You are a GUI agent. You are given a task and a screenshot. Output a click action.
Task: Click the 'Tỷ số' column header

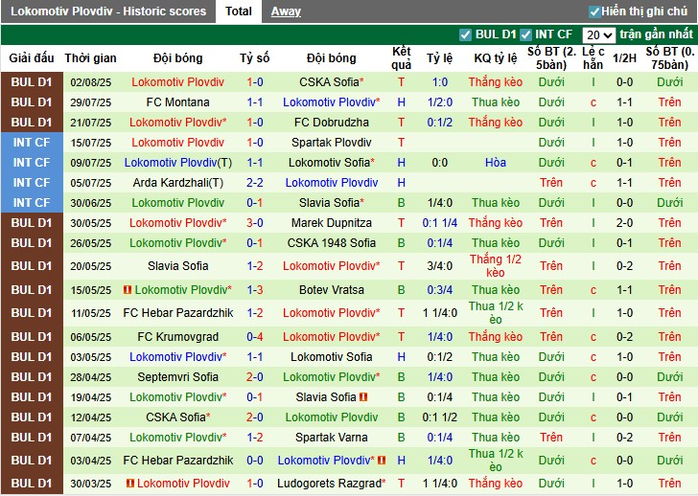click(255, 58)
